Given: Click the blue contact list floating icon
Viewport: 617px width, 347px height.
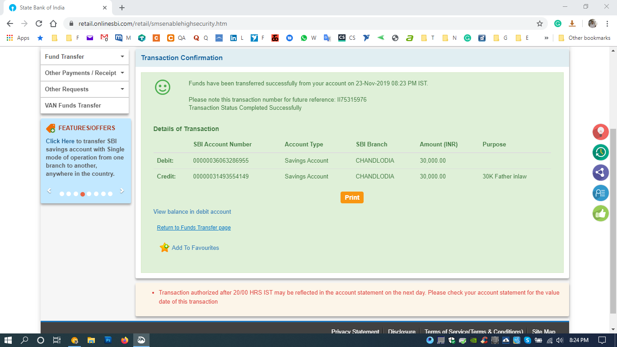Looking at the screenshot, I should click(601, 193).
